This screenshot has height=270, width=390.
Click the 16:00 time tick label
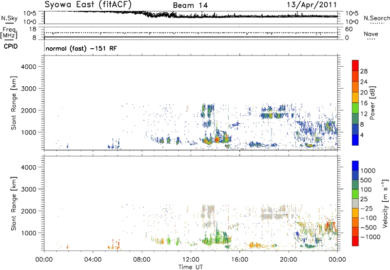tap(239, 260)
